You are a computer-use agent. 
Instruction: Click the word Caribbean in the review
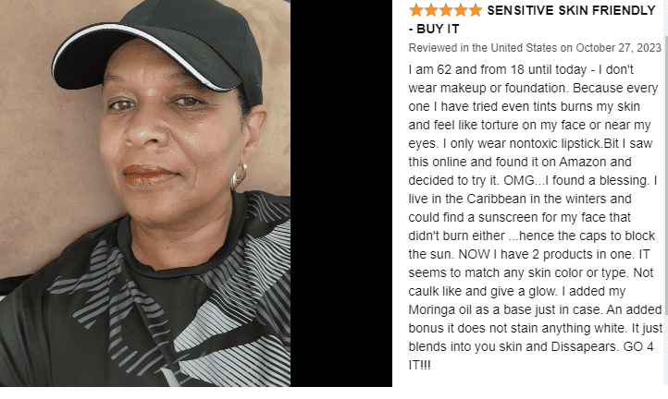503,199
